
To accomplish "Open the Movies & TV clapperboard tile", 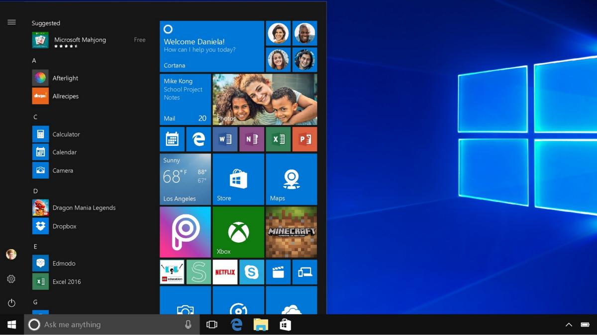I will [278, 272].
